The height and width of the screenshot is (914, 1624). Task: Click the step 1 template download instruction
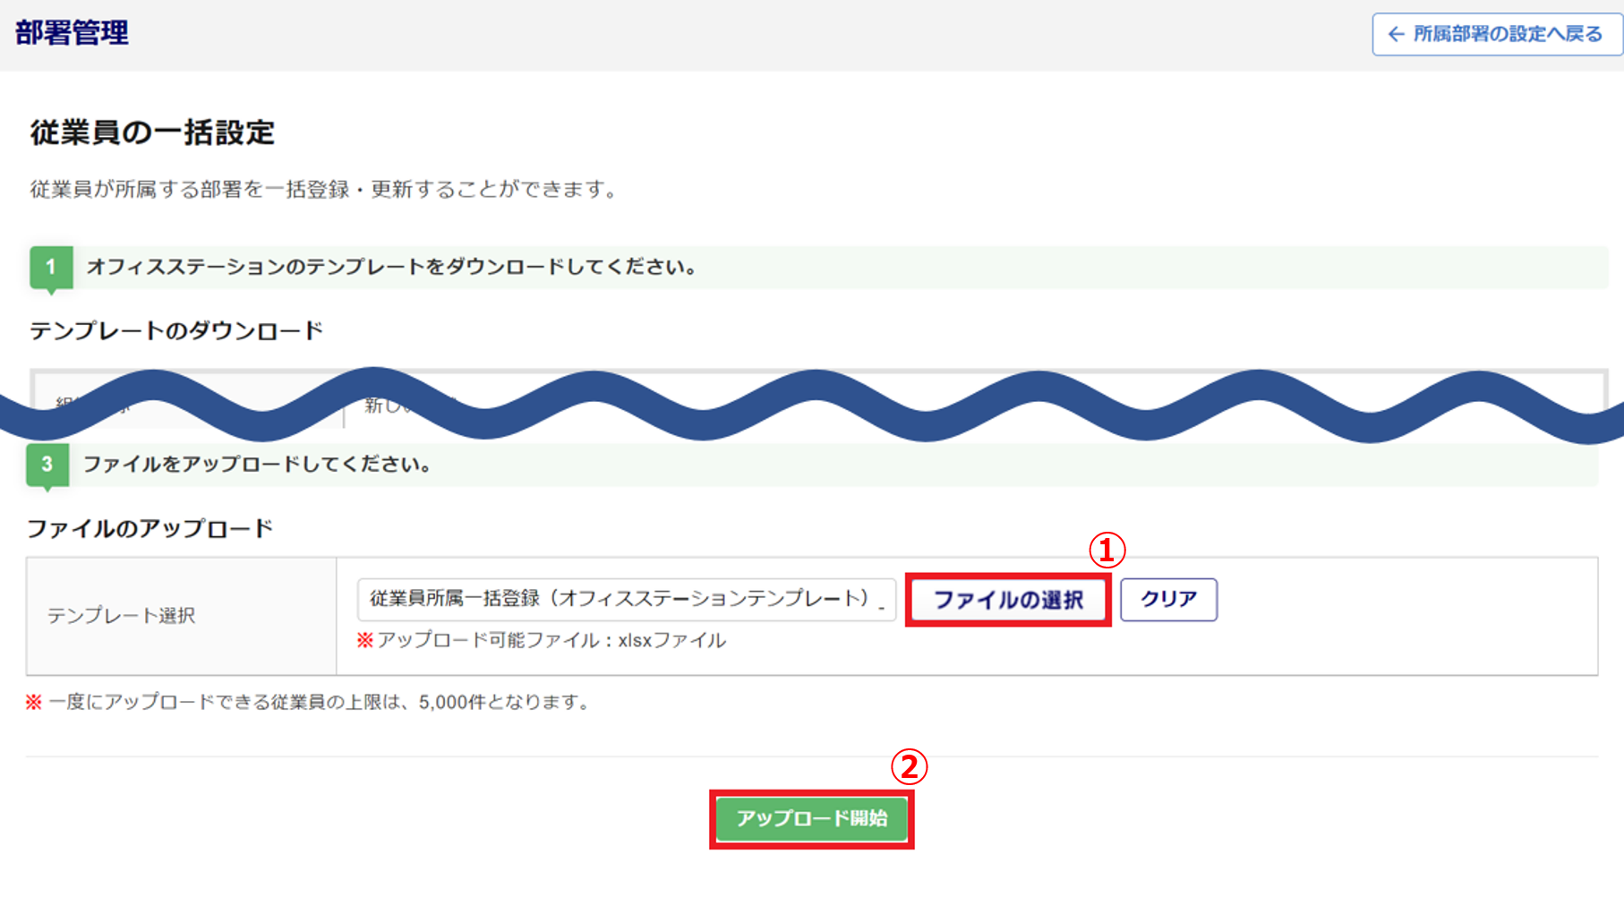(x=391, y=267)
